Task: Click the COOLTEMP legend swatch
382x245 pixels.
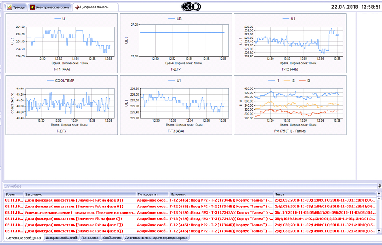Action: pyautogui.click(x=50, y=80)
